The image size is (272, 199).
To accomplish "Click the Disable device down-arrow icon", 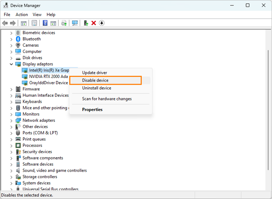I will tap(102, 23).
